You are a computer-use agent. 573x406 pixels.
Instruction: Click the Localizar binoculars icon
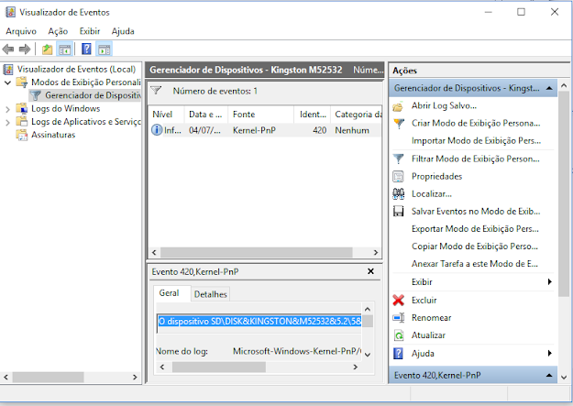click(x=398, y=193)
